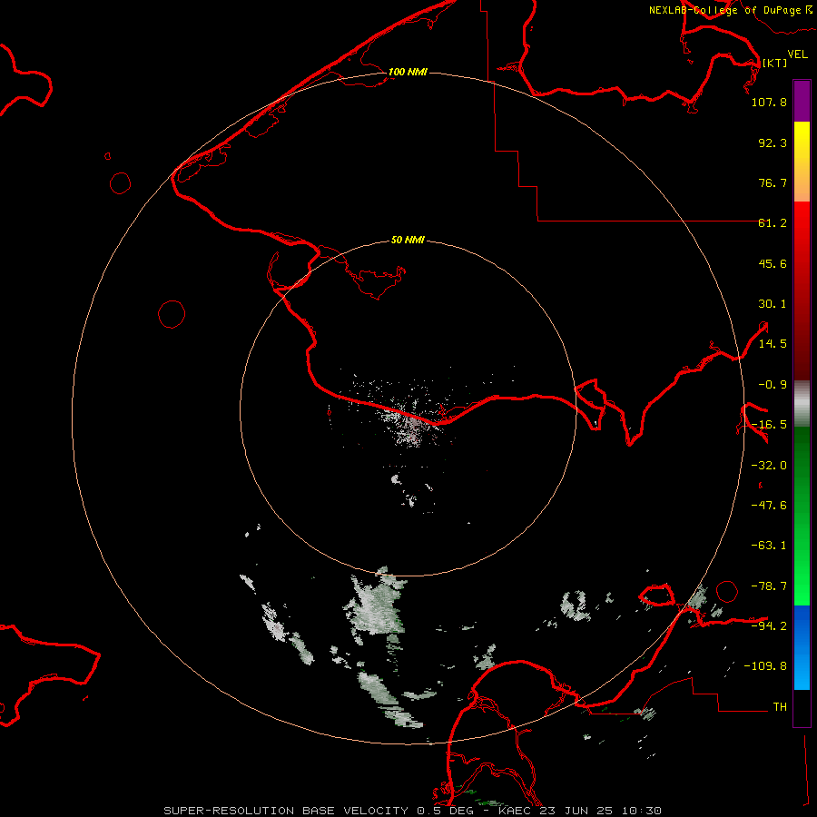
Task: Select the -47.6 velocity scale value
Action: (x=769, y=506)
